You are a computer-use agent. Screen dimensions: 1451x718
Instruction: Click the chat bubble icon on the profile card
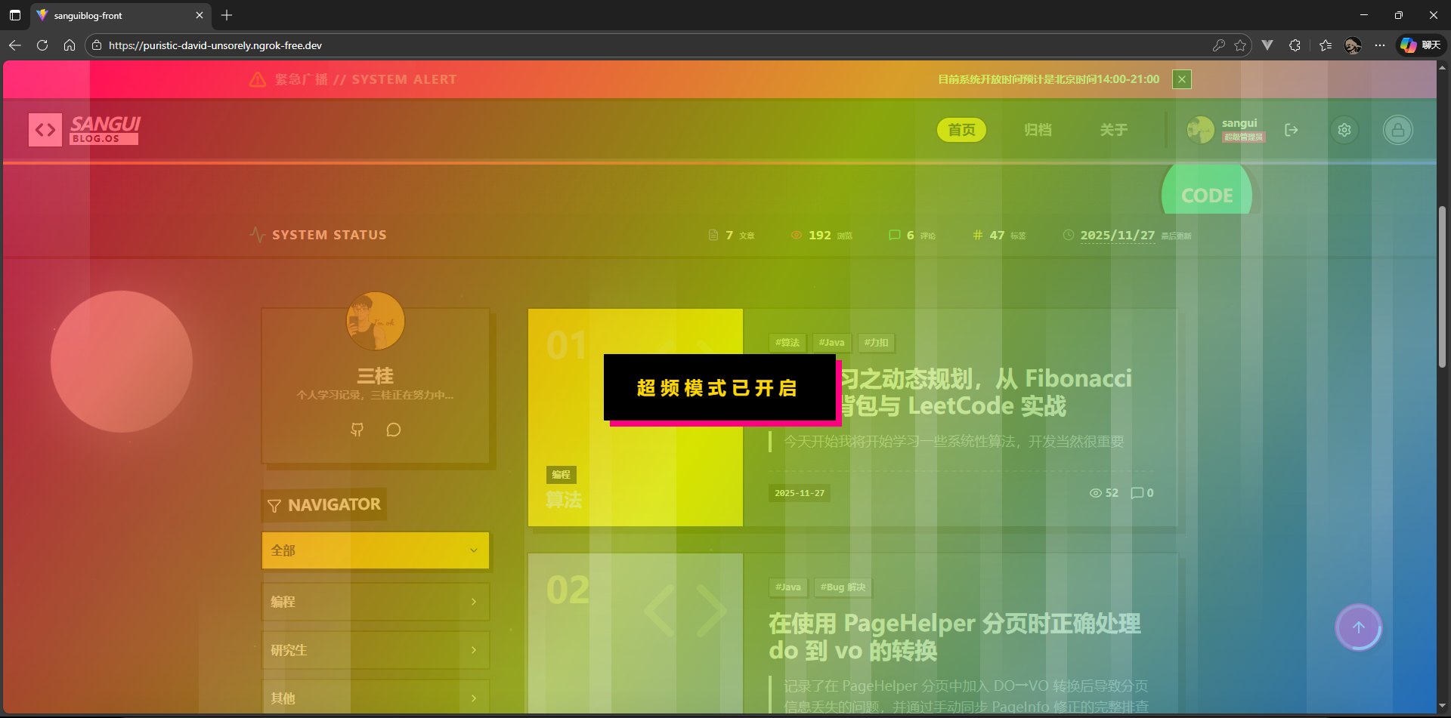tap(393, 430)
